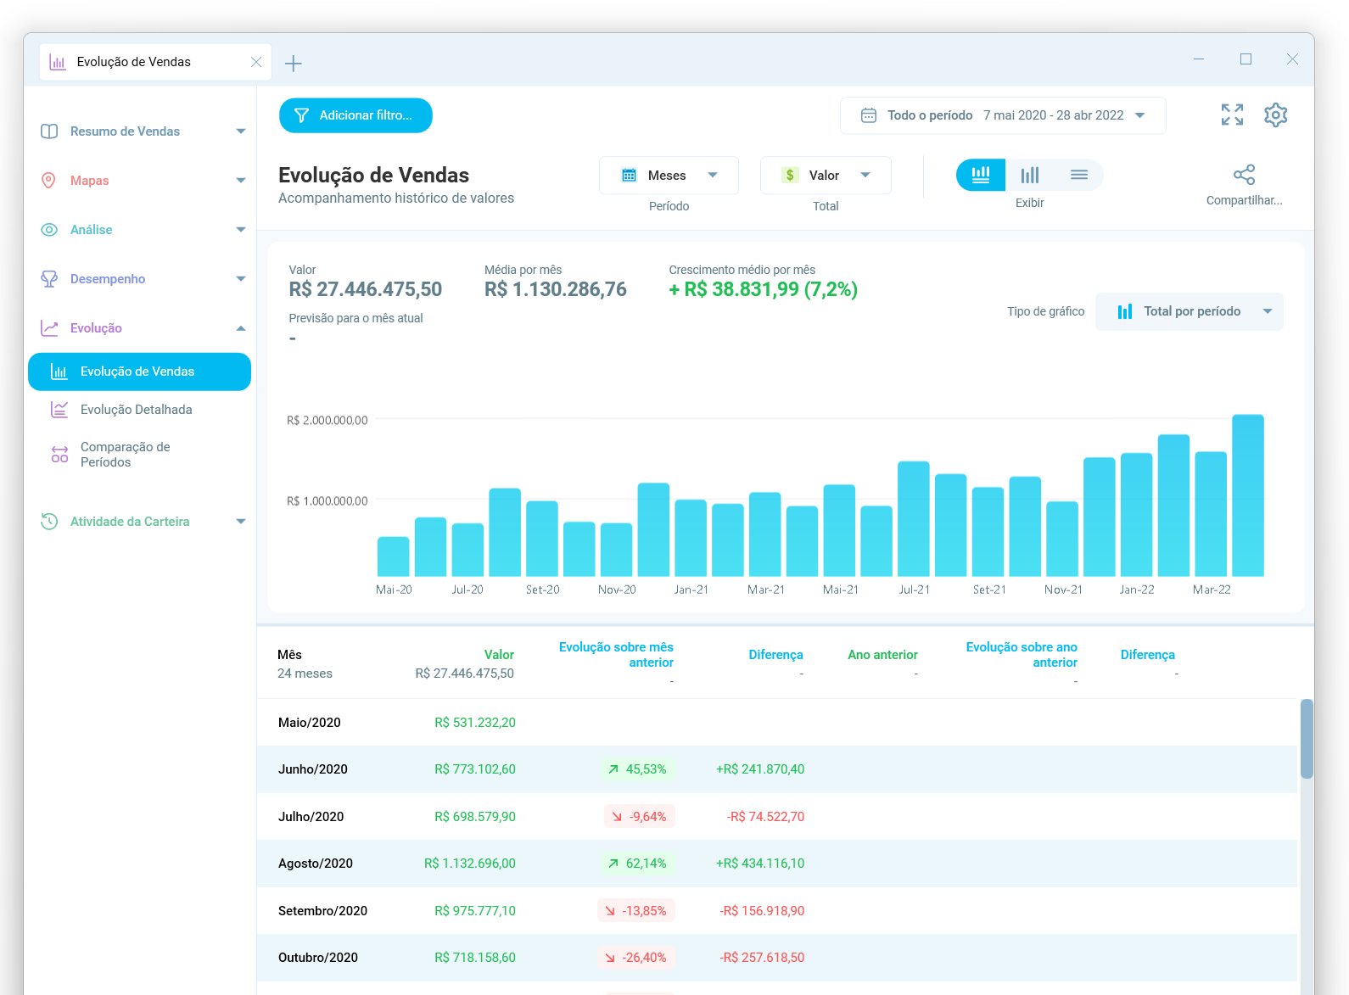
Task: Click the Desempenho trophy icon
Action: (49, 279)
